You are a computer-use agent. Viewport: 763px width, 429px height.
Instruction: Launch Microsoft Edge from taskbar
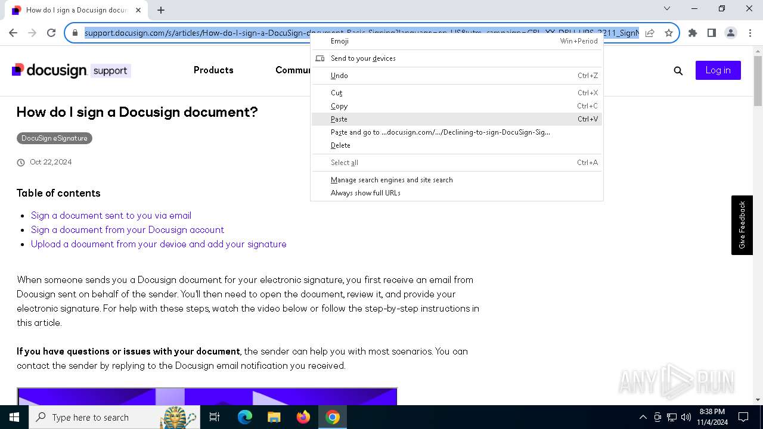[245, 417]
